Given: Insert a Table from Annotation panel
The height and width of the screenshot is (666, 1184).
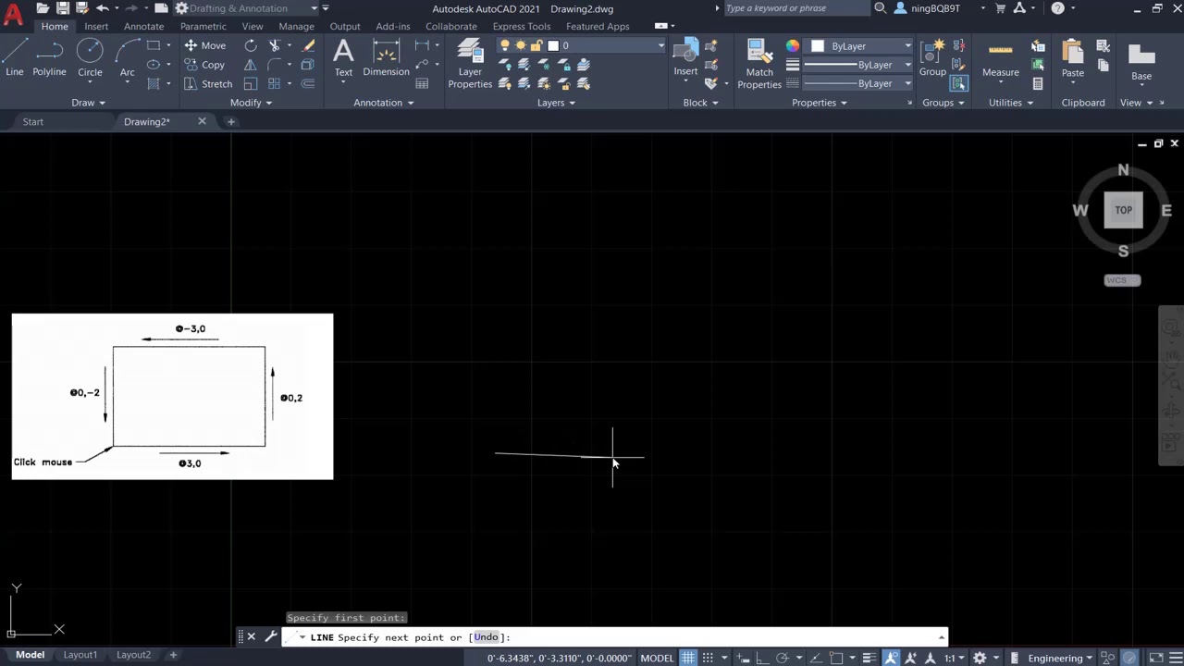Looking at the screenshot, I should 422,84.
